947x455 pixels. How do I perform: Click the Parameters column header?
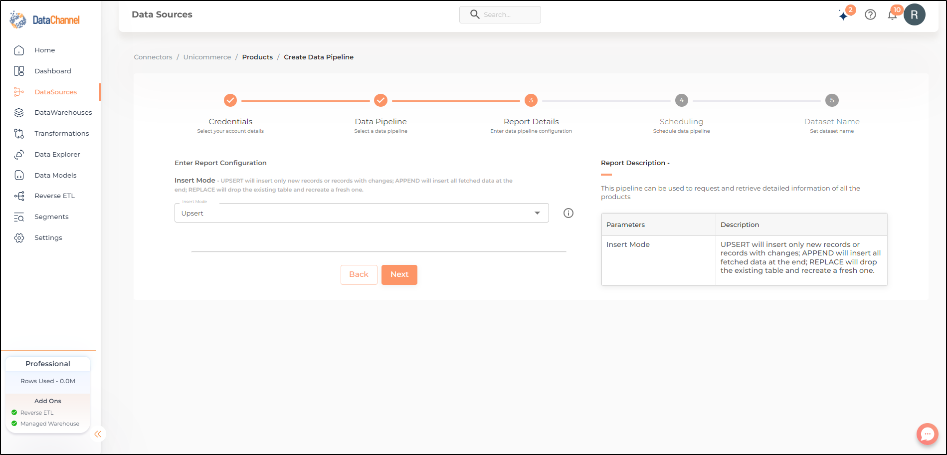click(658, 225)
